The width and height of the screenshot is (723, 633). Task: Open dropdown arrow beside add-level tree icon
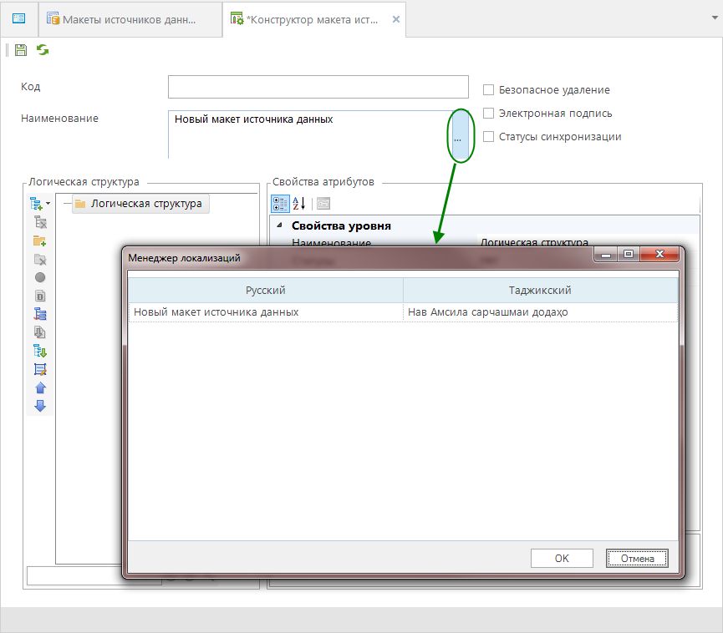(48, 204)
